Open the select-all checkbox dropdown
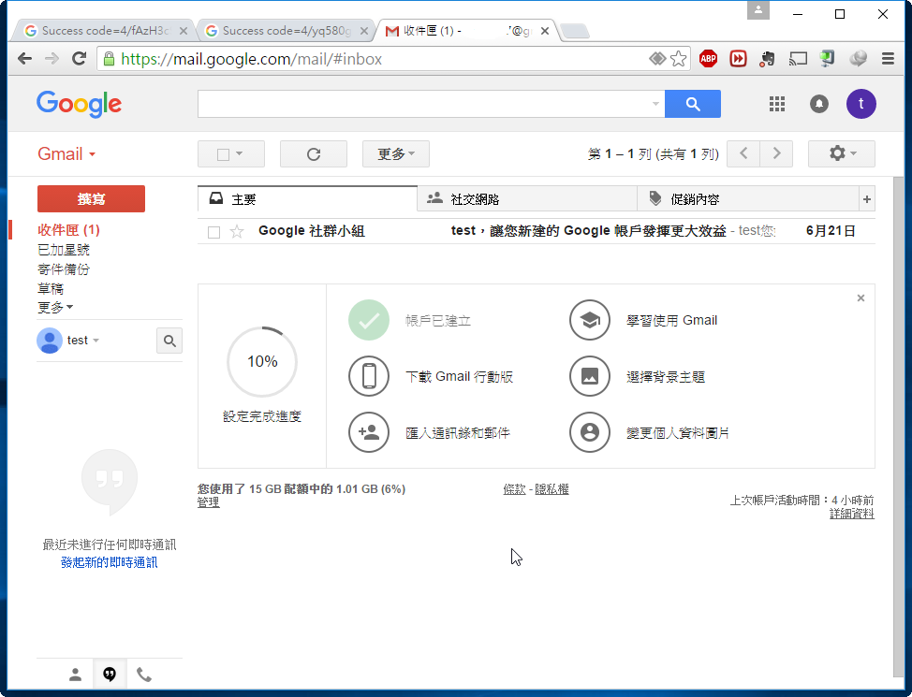The height and width of the screenshot is (697, 912). pos(231,154)
